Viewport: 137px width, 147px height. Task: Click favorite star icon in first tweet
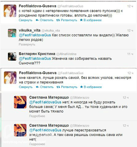coord(81,20)
